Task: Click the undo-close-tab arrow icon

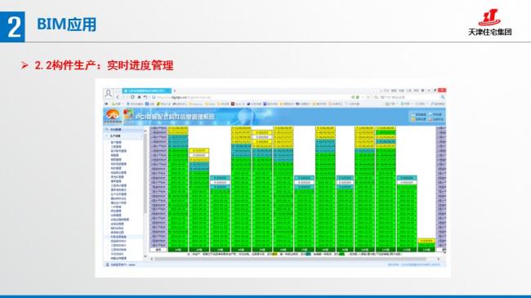Action: coord(145,97)
